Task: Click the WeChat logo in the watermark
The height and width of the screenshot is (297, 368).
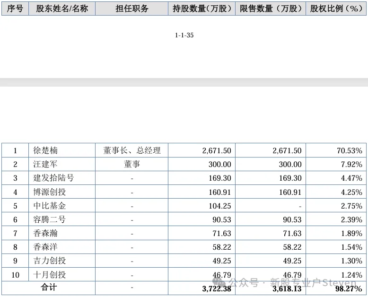Action: [x=219, y=282]
